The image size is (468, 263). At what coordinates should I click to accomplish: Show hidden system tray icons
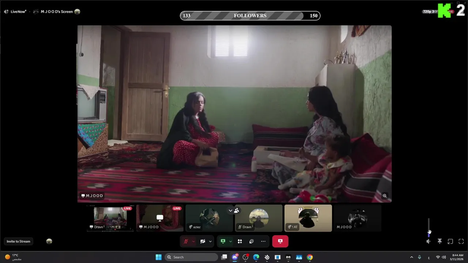point(411,257)
